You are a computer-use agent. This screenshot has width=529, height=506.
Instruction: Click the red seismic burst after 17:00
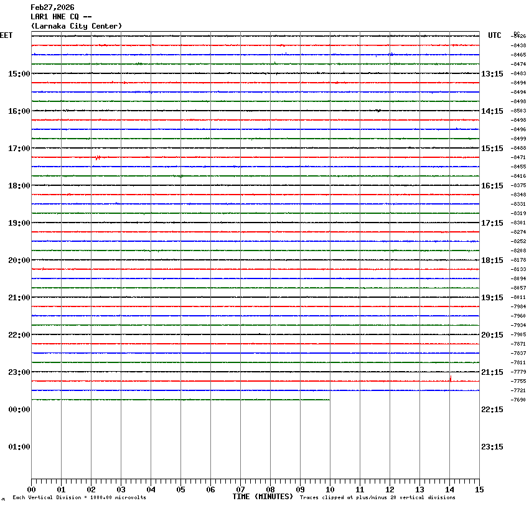point(98,158)
